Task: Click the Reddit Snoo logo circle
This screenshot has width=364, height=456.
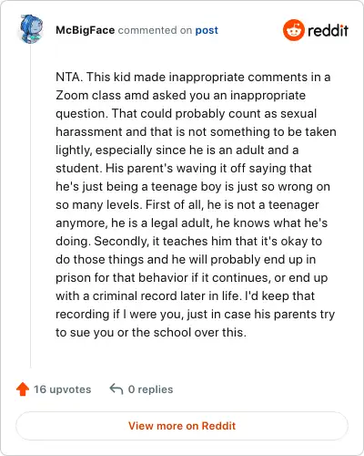Action: point(294,30)
